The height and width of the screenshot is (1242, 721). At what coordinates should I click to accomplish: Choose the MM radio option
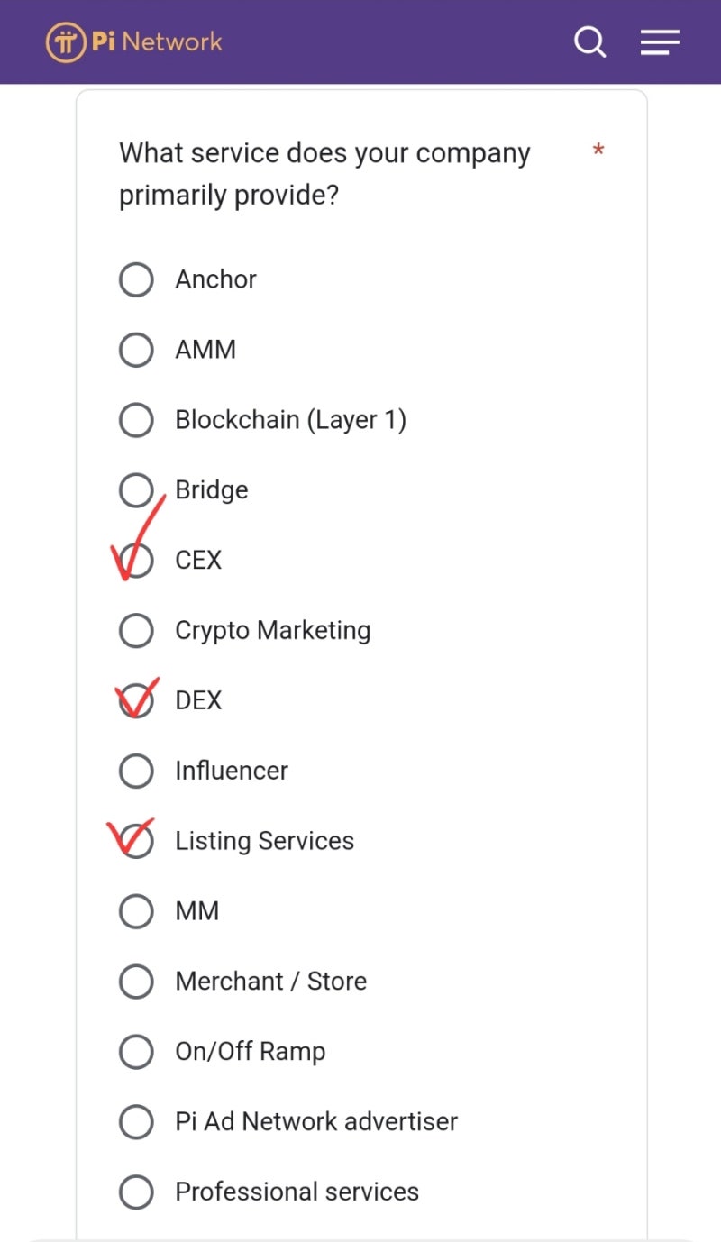[136, 912]
